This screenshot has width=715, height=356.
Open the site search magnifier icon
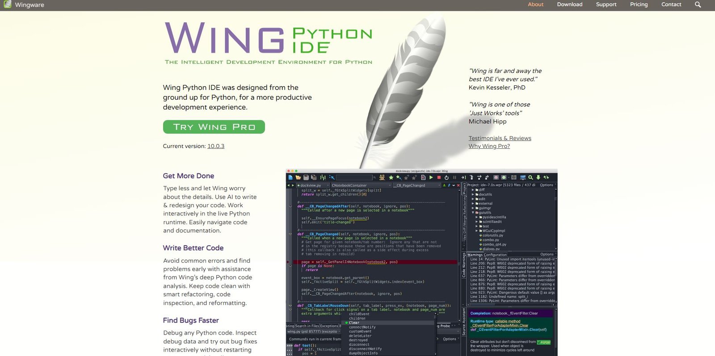(x=698, y=4)
